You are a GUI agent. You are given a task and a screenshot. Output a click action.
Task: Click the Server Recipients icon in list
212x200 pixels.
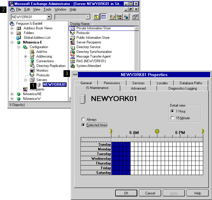coord(73,42)
